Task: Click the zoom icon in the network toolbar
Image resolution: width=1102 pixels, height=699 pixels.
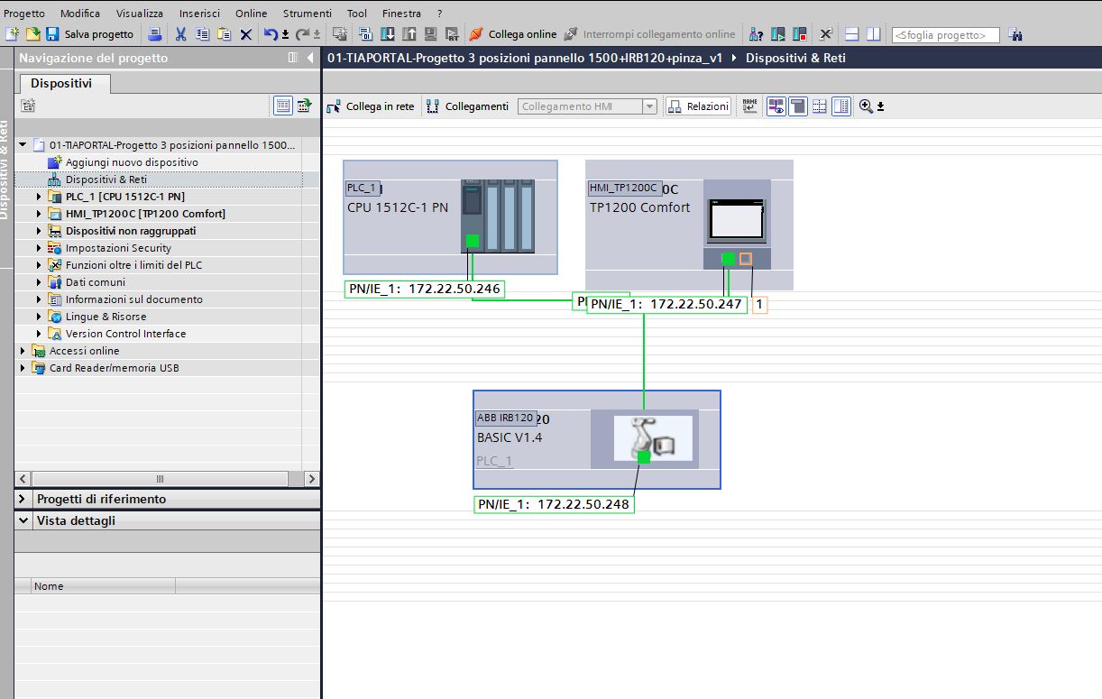Action: 865,106
